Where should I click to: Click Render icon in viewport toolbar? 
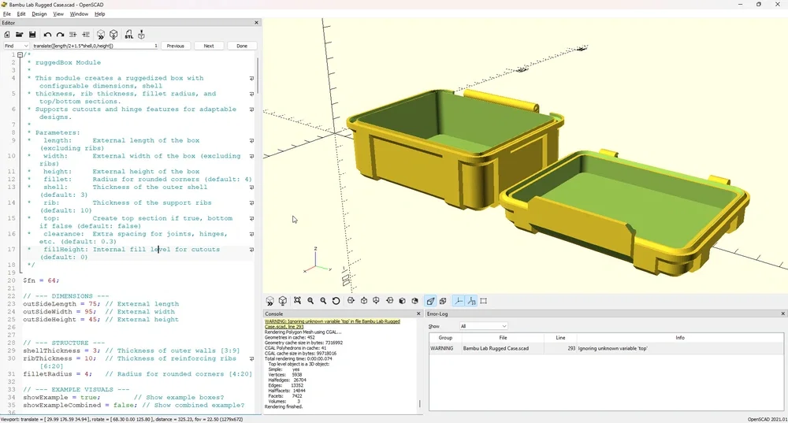point(283,301)
